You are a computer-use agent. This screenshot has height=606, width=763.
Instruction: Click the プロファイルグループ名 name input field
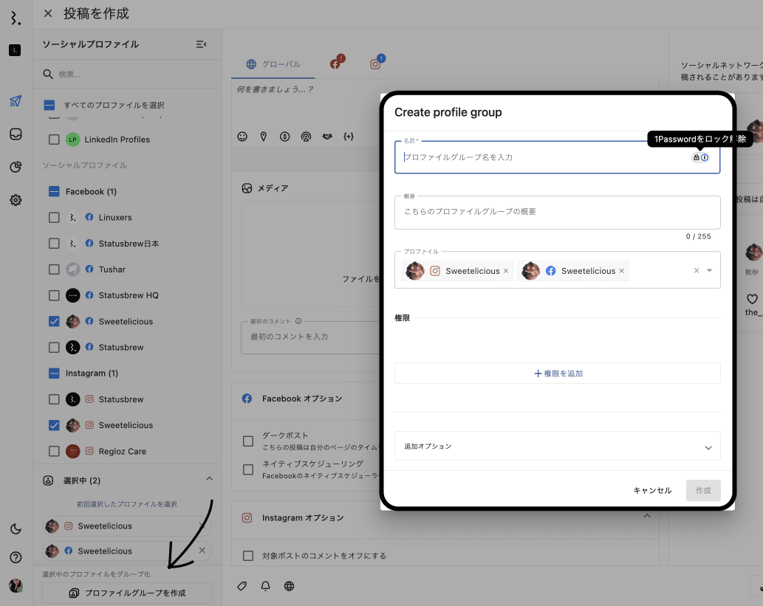(x=543, y=157)
